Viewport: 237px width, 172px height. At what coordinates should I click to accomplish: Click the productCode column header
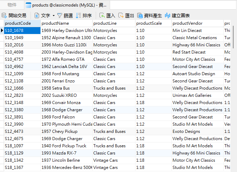[18, 23]
